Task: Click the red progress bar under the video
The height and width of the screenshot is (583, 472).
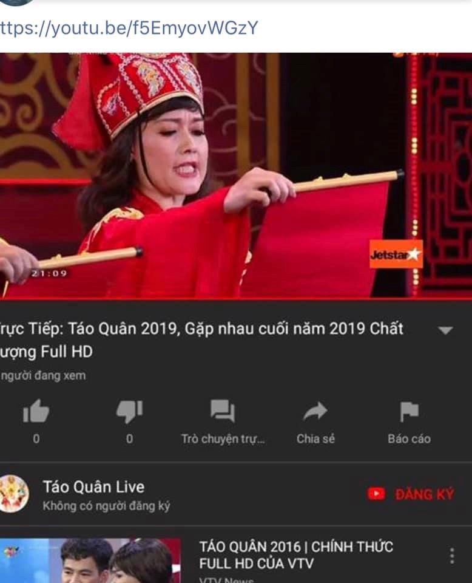Action: [236, 299]
